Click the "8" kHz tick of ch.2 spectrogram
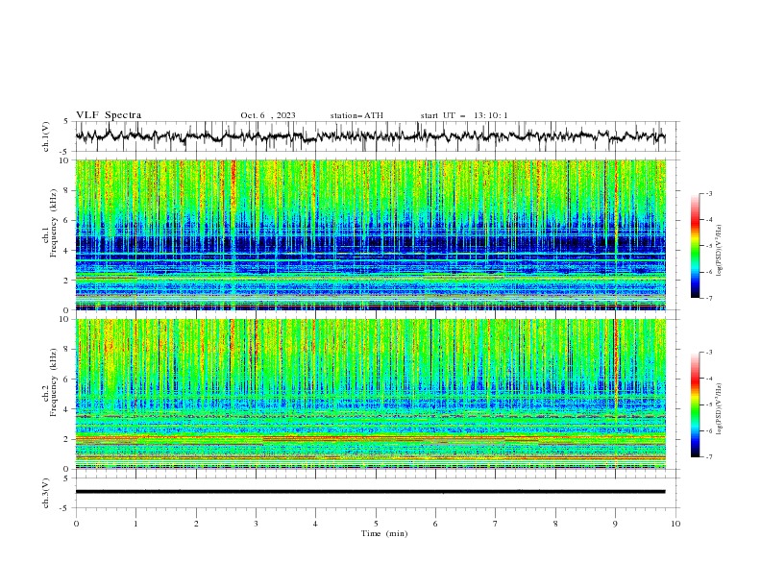This screenshot has width=761, height=588. coord(68,350)
